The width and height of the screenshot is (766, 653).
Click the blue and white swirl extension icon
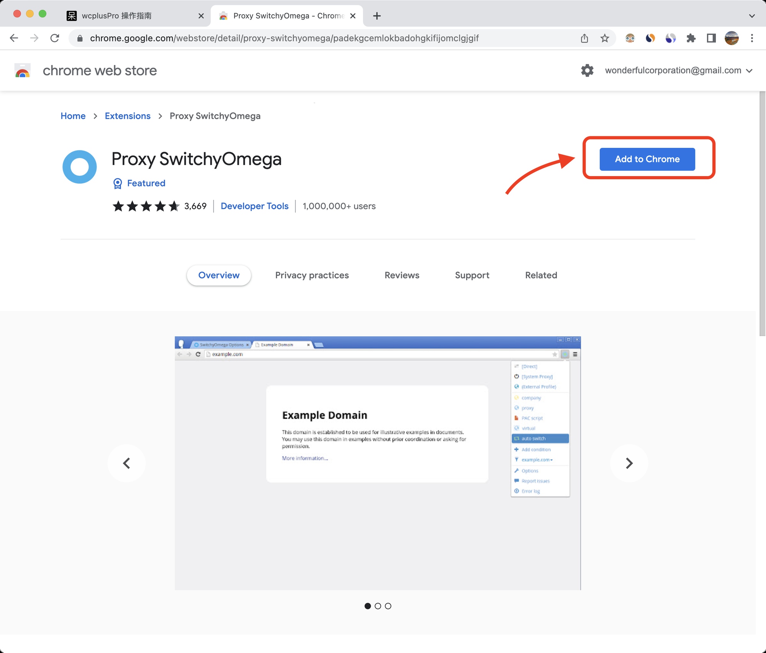click(x=671, y=38)
